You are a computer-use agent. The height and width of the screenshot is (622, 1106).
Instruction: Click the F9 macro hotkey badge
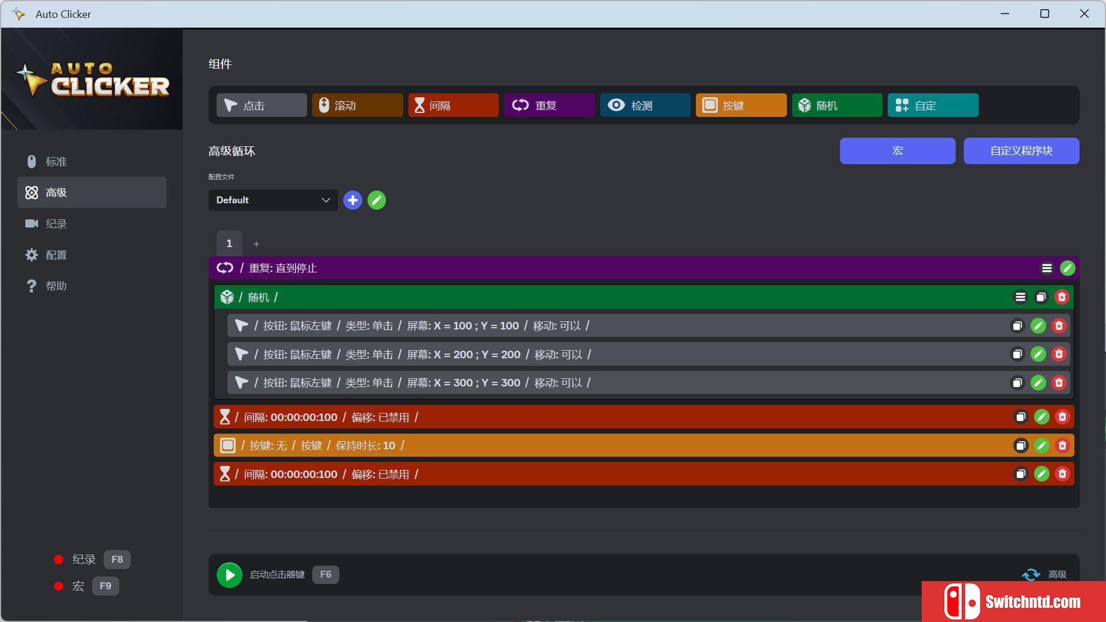tap(105, 586)
